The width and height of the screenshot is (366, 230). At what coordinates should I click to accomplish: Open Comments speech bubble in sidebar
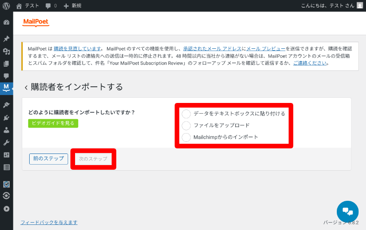6,76
